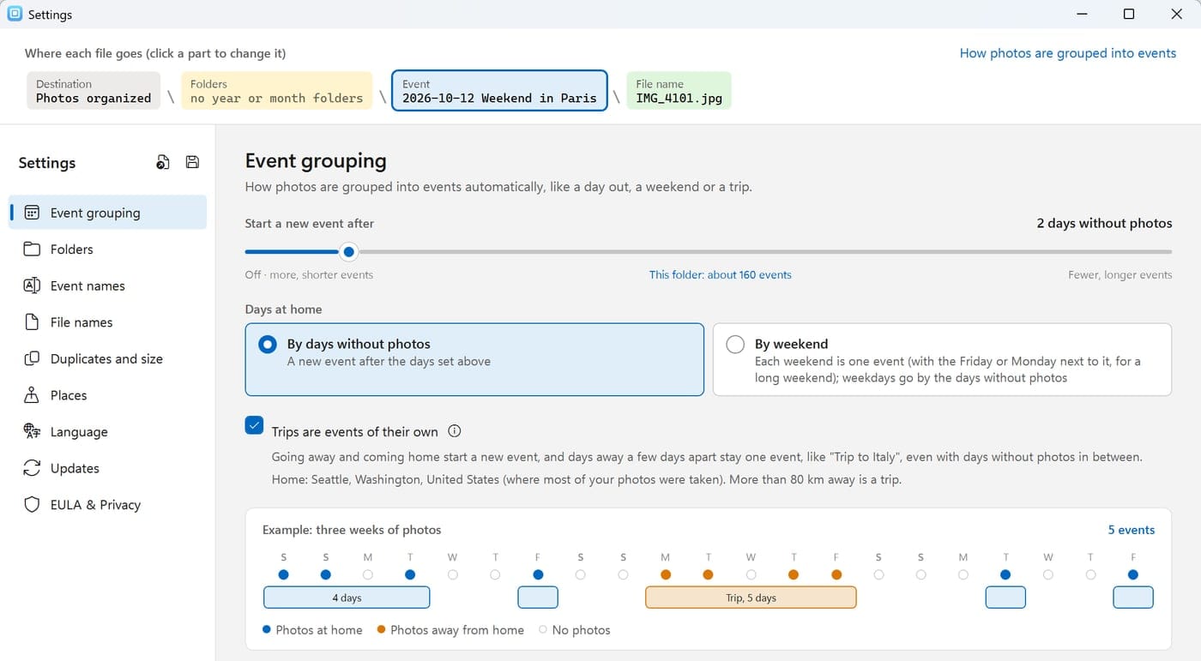Switch to the File names section
1201x661 pixels.
(108, 322)
